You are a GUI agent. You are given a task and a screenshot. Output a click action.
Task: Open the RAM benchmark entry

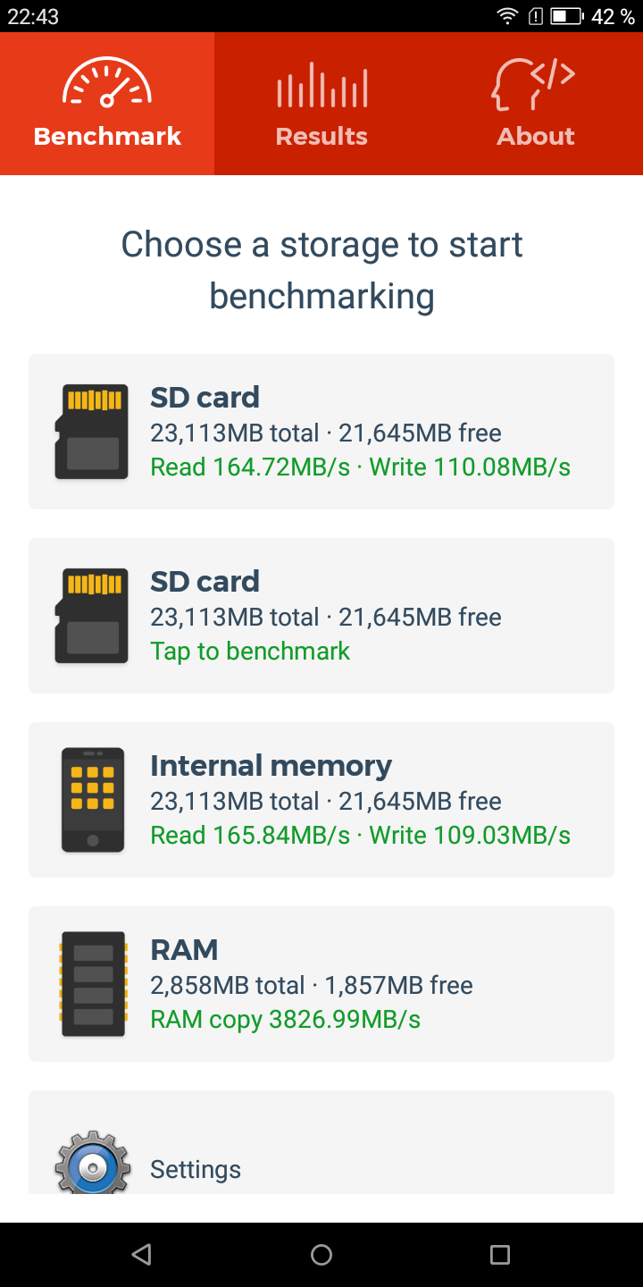pyautogui.click(x=321, y=984)
